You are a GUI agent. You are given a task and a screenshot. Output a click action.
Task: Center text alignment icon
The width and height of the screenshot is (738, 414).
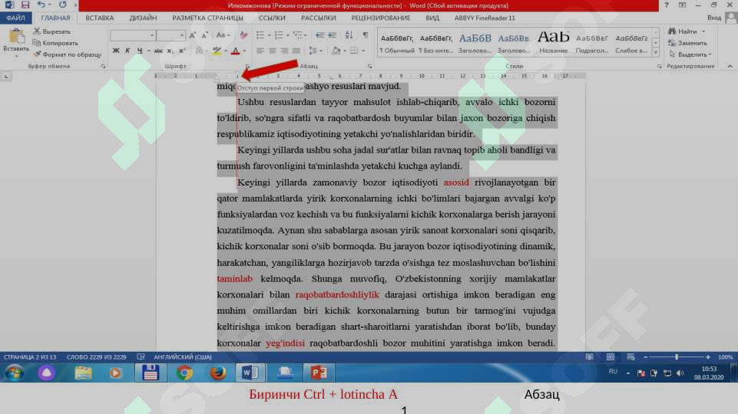tap(272, 51)
